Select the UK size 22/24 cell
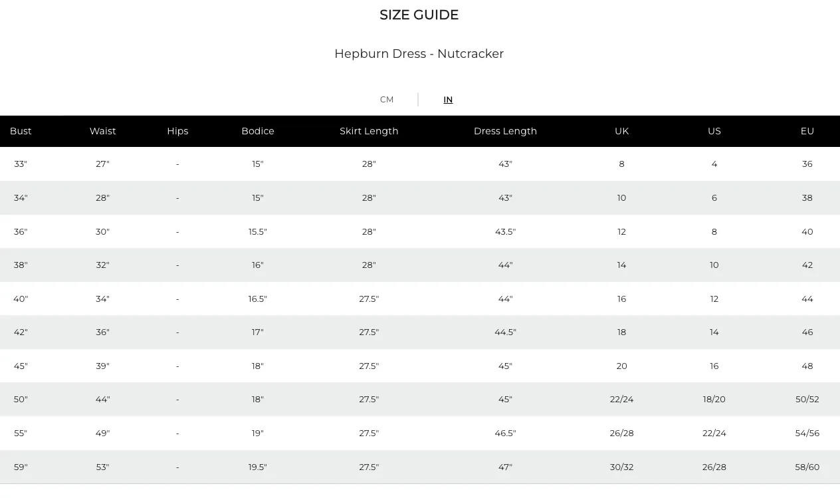The image size is (840, 498). [x=621, y=400]
